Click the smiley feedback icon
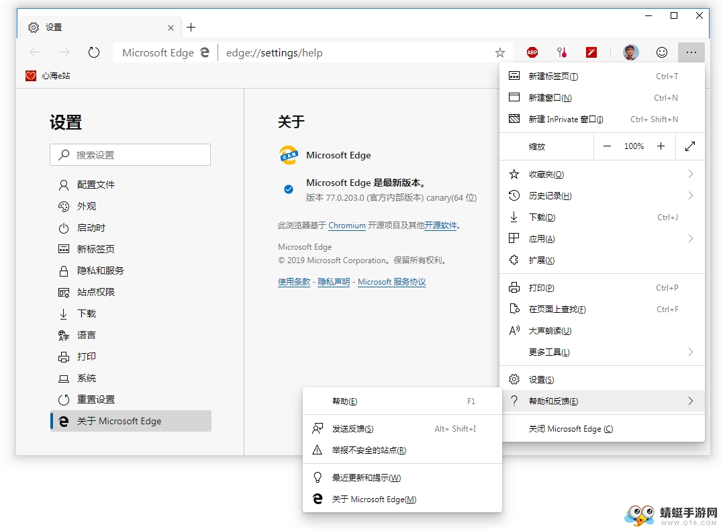The width and height of the screenshot is (723, 529). point(662,52)
